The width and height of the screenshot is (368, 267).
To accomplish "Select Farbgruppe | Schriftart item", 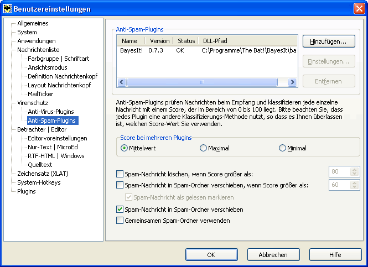I will click(x=59, y=59).
